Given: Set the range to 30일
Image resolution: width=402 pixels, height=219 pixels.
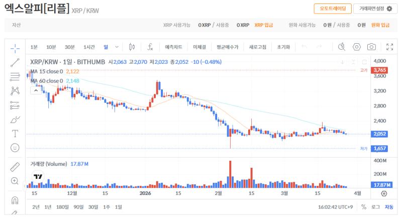Looking at the screenshot, I should [x=93, y=207].
